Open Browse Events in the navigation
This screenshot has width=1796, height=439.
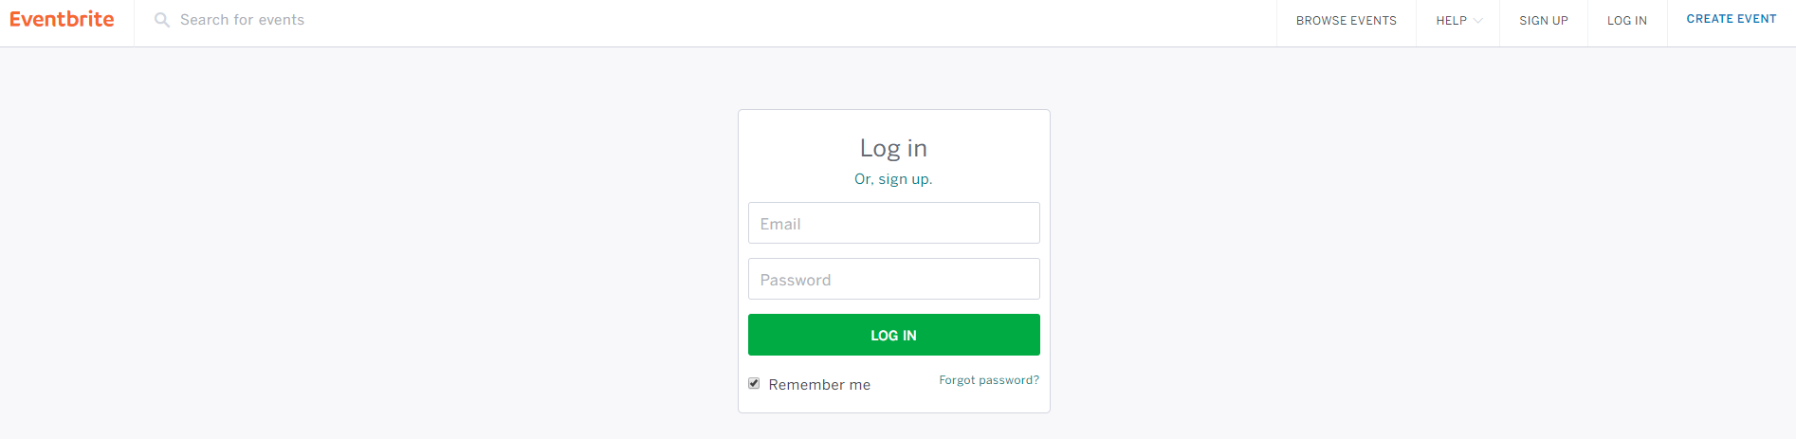1346,21
